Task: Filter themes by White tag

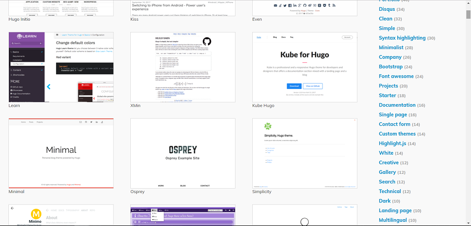Action: click(386, 153)
